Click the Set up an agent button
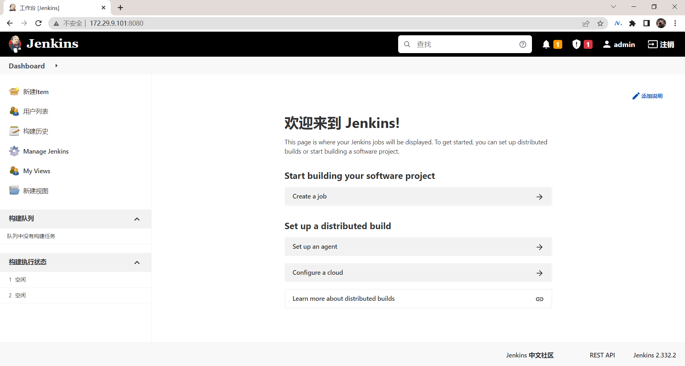The height and width of the screenshot is (366, 685). tap(418, 247)
